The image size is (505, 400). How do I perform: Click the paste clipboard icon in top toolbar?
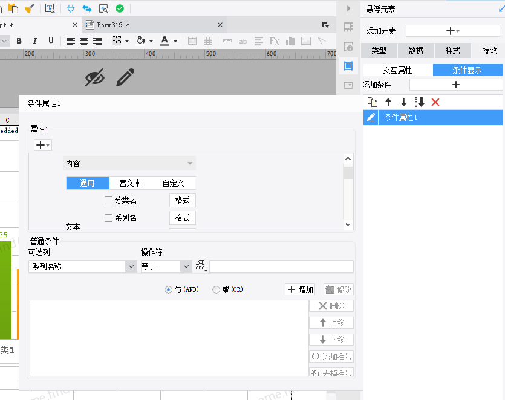pos(13,8)
